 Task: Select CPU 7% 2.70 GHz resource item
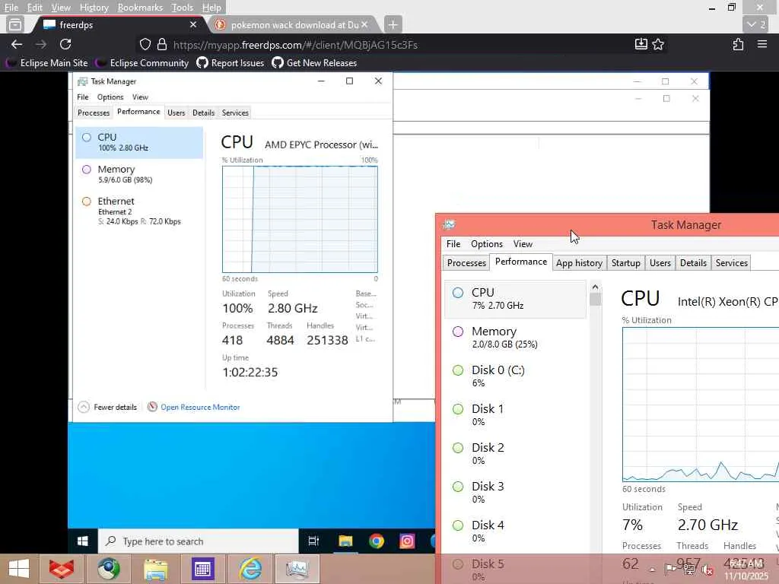[516, 299]
